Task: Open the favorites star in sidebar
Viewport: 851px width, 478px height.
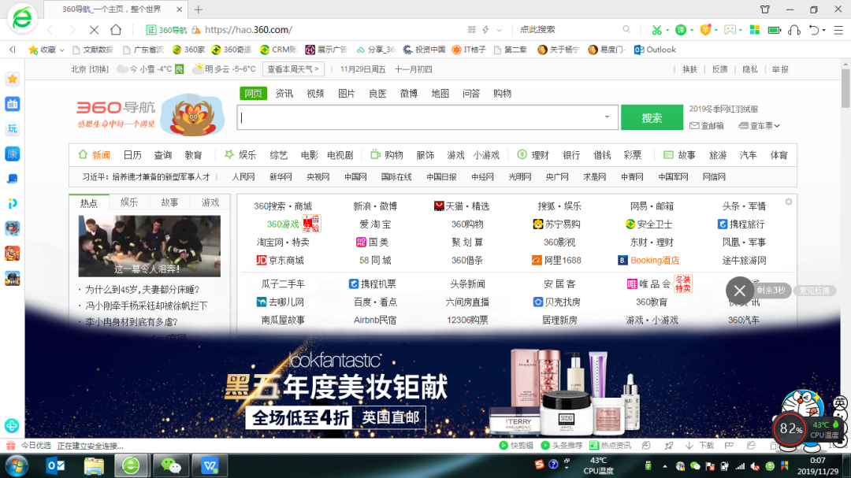Action: (x=12, y=80)
